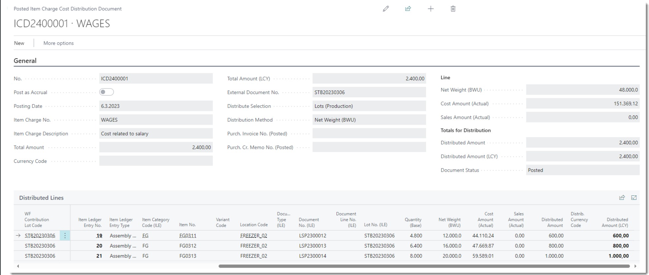Click right arrow of horizontal scrollbar
The image size is (649, 275).
coord(635,266)
